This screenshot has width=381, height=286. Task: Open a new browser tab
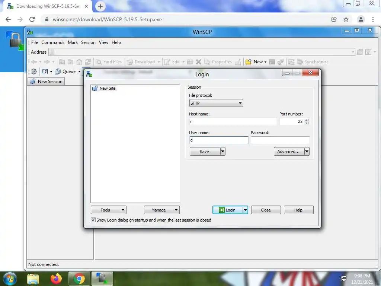pyautogui.click(x=100, y=6)
